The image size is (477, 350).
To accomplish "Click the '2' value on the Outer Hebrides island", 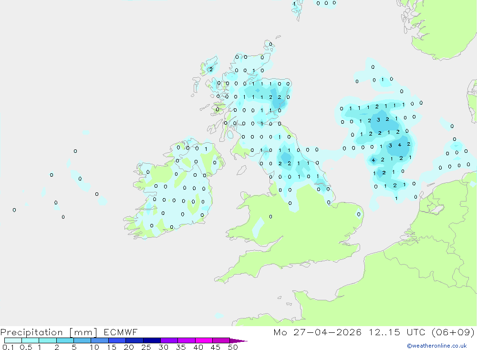I will click(x=211, y=69).
